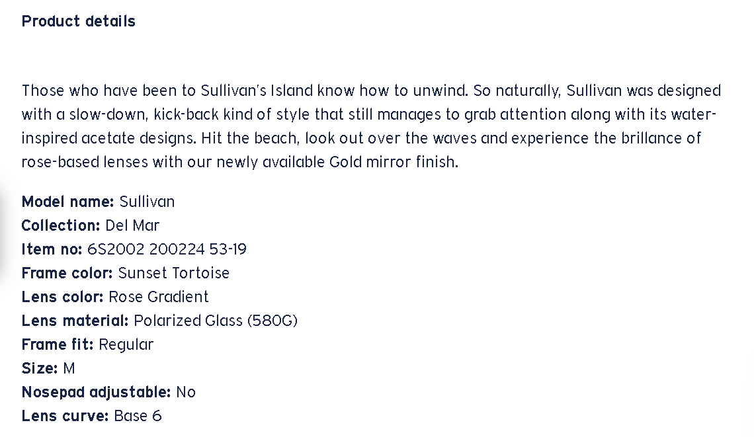
Task: Click the Model name label
Action: coord(67,202)
